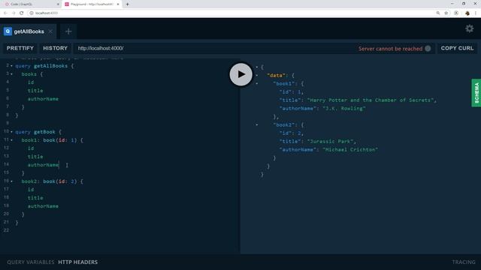Viewport: 481px width, 270px height.
Task: Click the "Jurassic Park" title value
Action: 330,142
